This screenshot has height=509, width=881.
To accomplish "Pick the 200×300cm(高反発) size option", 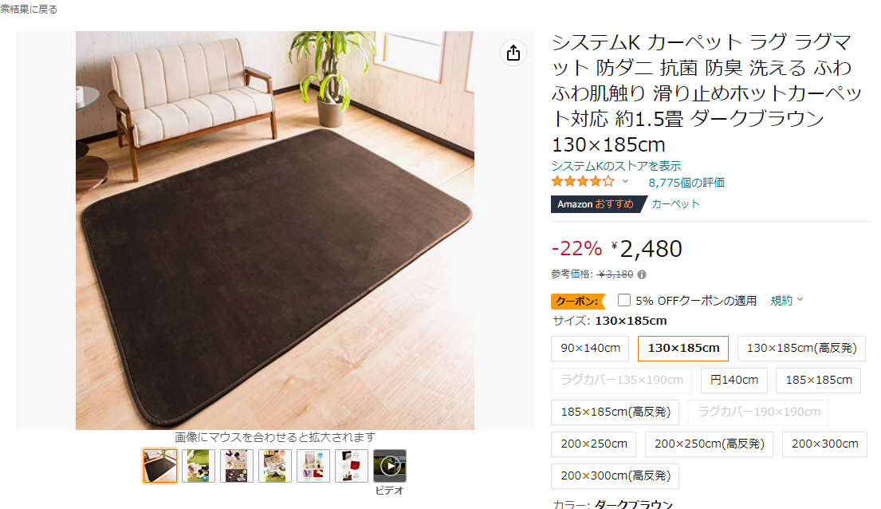I will click(x=616, y=475).
